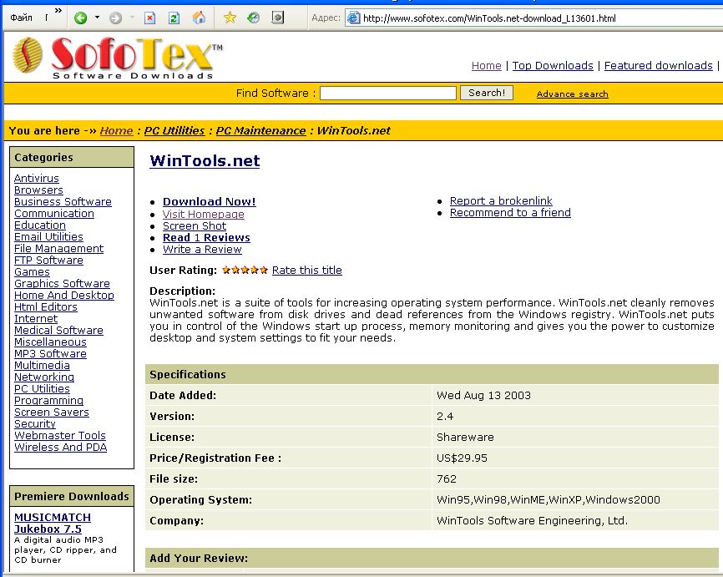The width and height of the screenshot is (723, 577).
Task: Open the MP3 Software category
Action: click(x=50, y=354)
